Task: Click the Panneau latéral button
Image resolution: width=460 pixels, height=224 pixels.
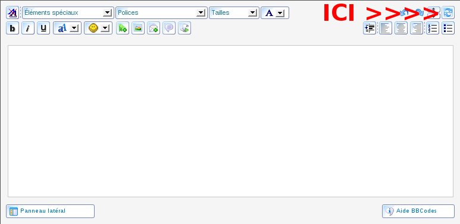Action: 50,211
